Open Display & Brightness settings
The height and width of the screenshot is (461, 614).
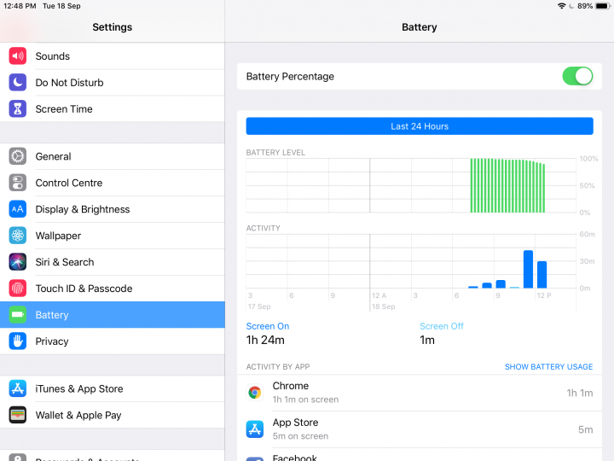click(113, 209)
